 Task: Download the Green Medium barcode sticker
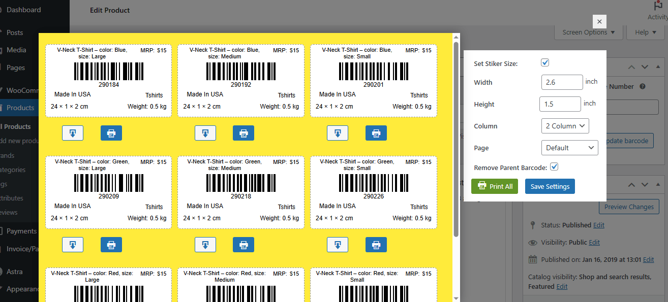click(x=205, y=245)
